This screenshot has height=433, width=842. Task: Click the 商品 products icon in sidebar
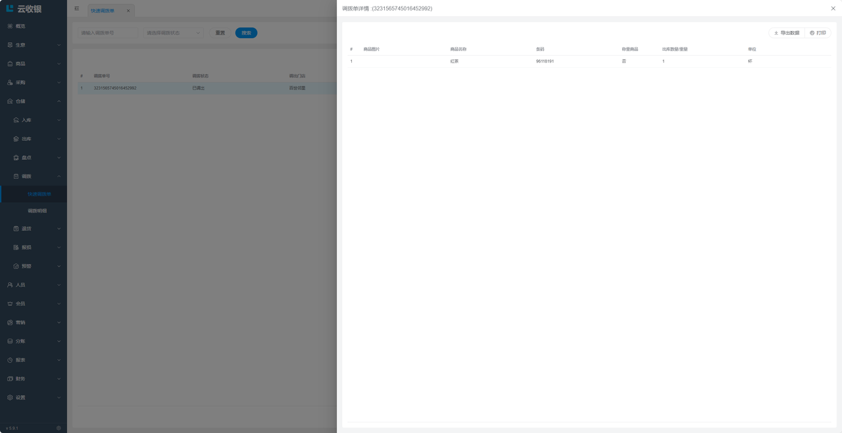[x=10, y=64]
